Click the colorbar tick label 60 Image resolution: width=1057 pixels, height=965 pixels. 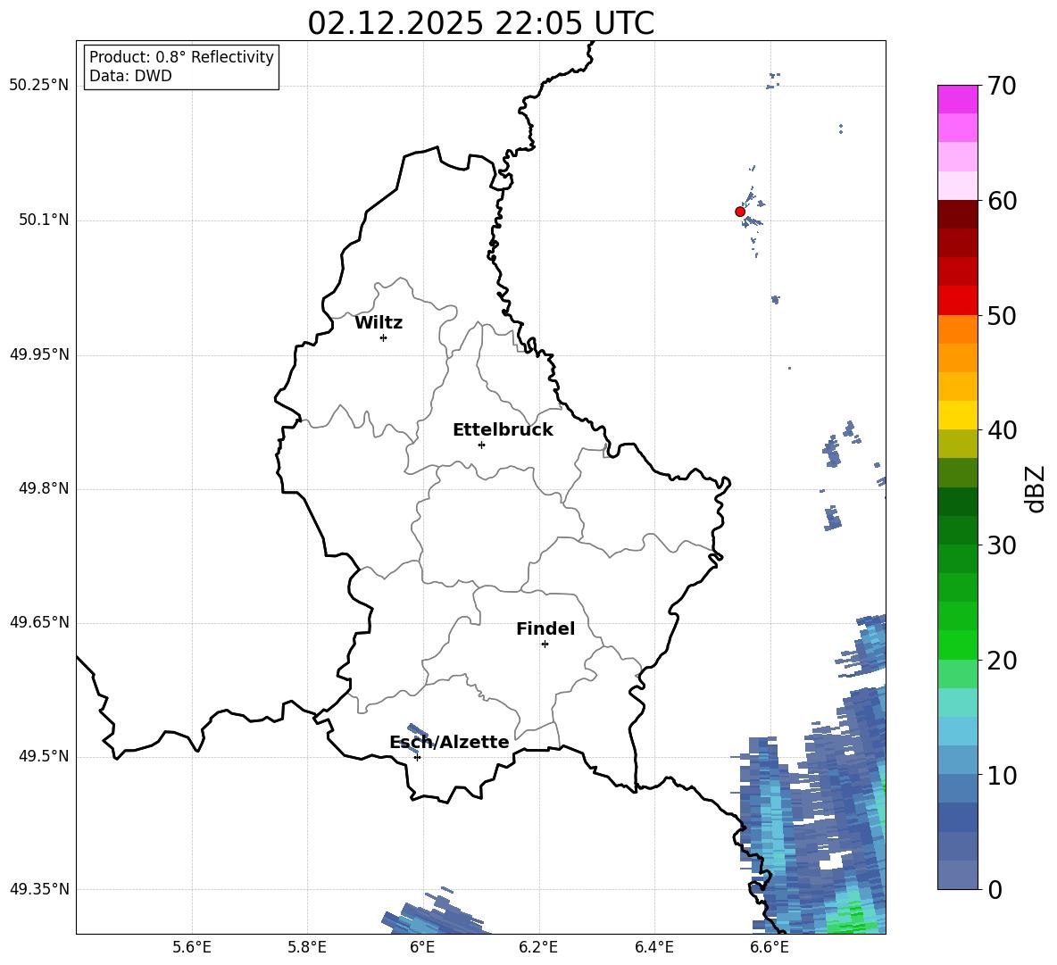click(x=1002, y=201)
